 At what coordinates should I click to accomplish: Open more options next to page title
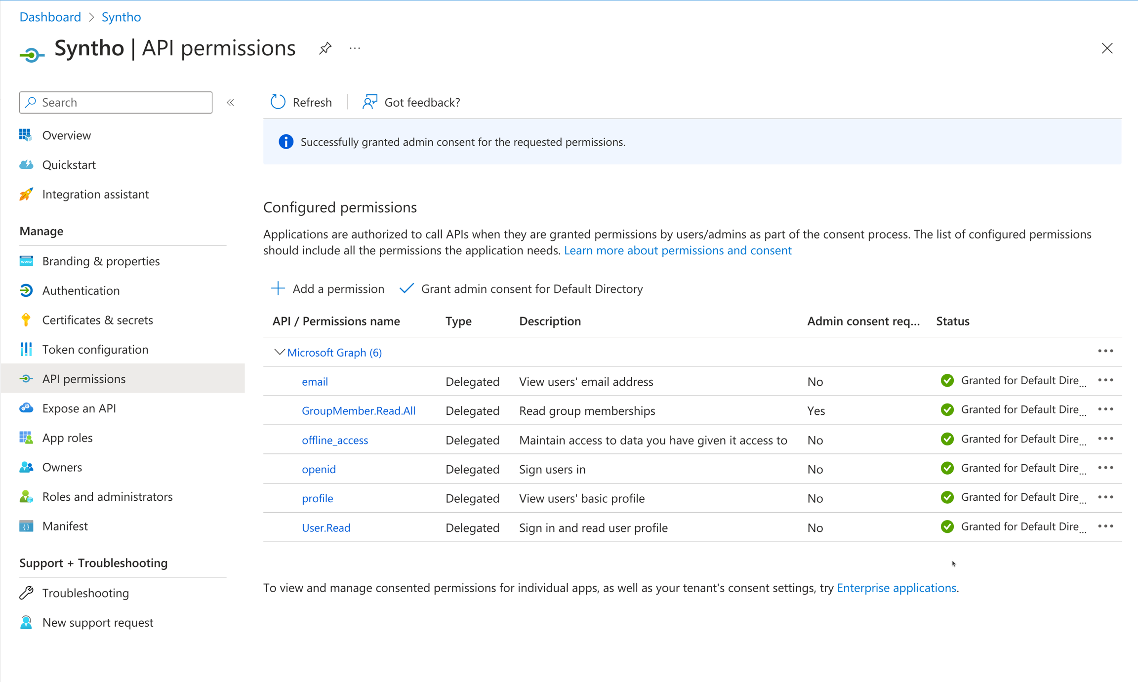click(x=355, y=48)
